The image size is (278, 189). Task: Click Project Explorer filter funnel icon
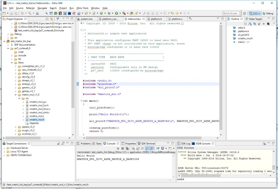[58, 19]
